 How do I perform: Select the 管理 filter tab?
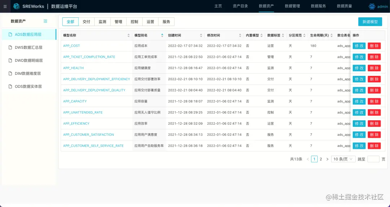tap(118, 22)
